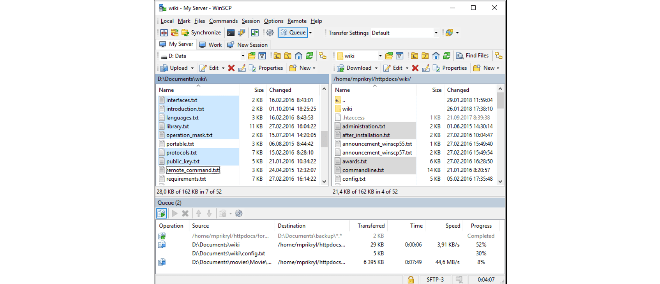Click the remote home directory icon
The image size is (660, 284).
tap(436, 56)
